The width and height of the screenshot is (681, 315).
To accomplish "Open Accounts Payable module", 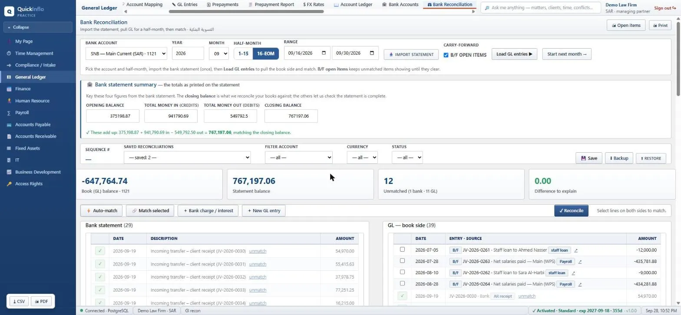I will pyautogui.click(x=33, y=125).
